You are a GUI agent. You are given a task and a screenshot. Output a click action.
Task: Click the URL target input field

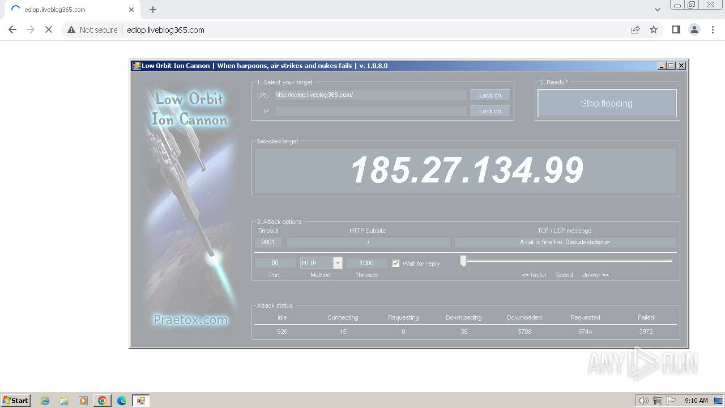(370, 95)
